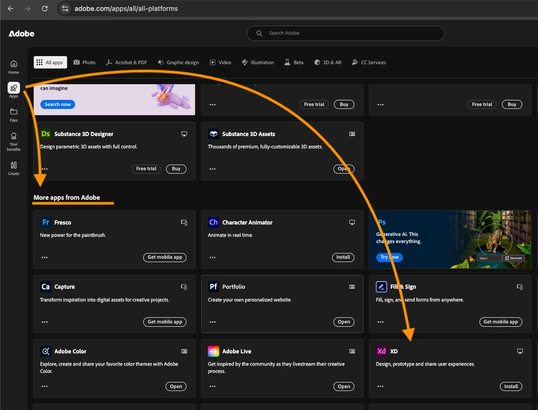Open more options for Substance 3D Assets

click(212, 169)
